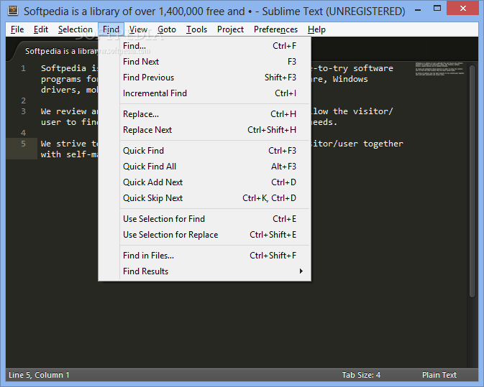Open the Plain Text syntax selector
Screen dimensions: 484x387
click(x=439, y=375)
